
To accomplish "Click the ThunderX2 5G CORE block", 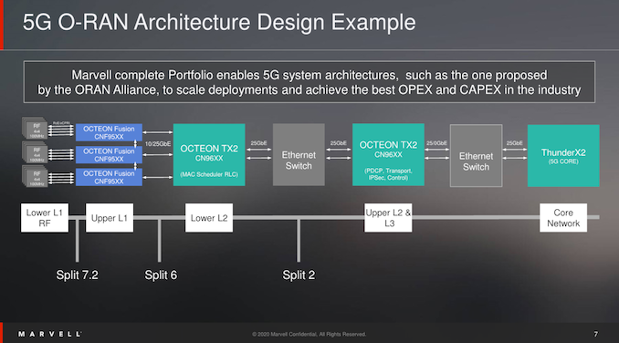I will [x=563, y=156].
